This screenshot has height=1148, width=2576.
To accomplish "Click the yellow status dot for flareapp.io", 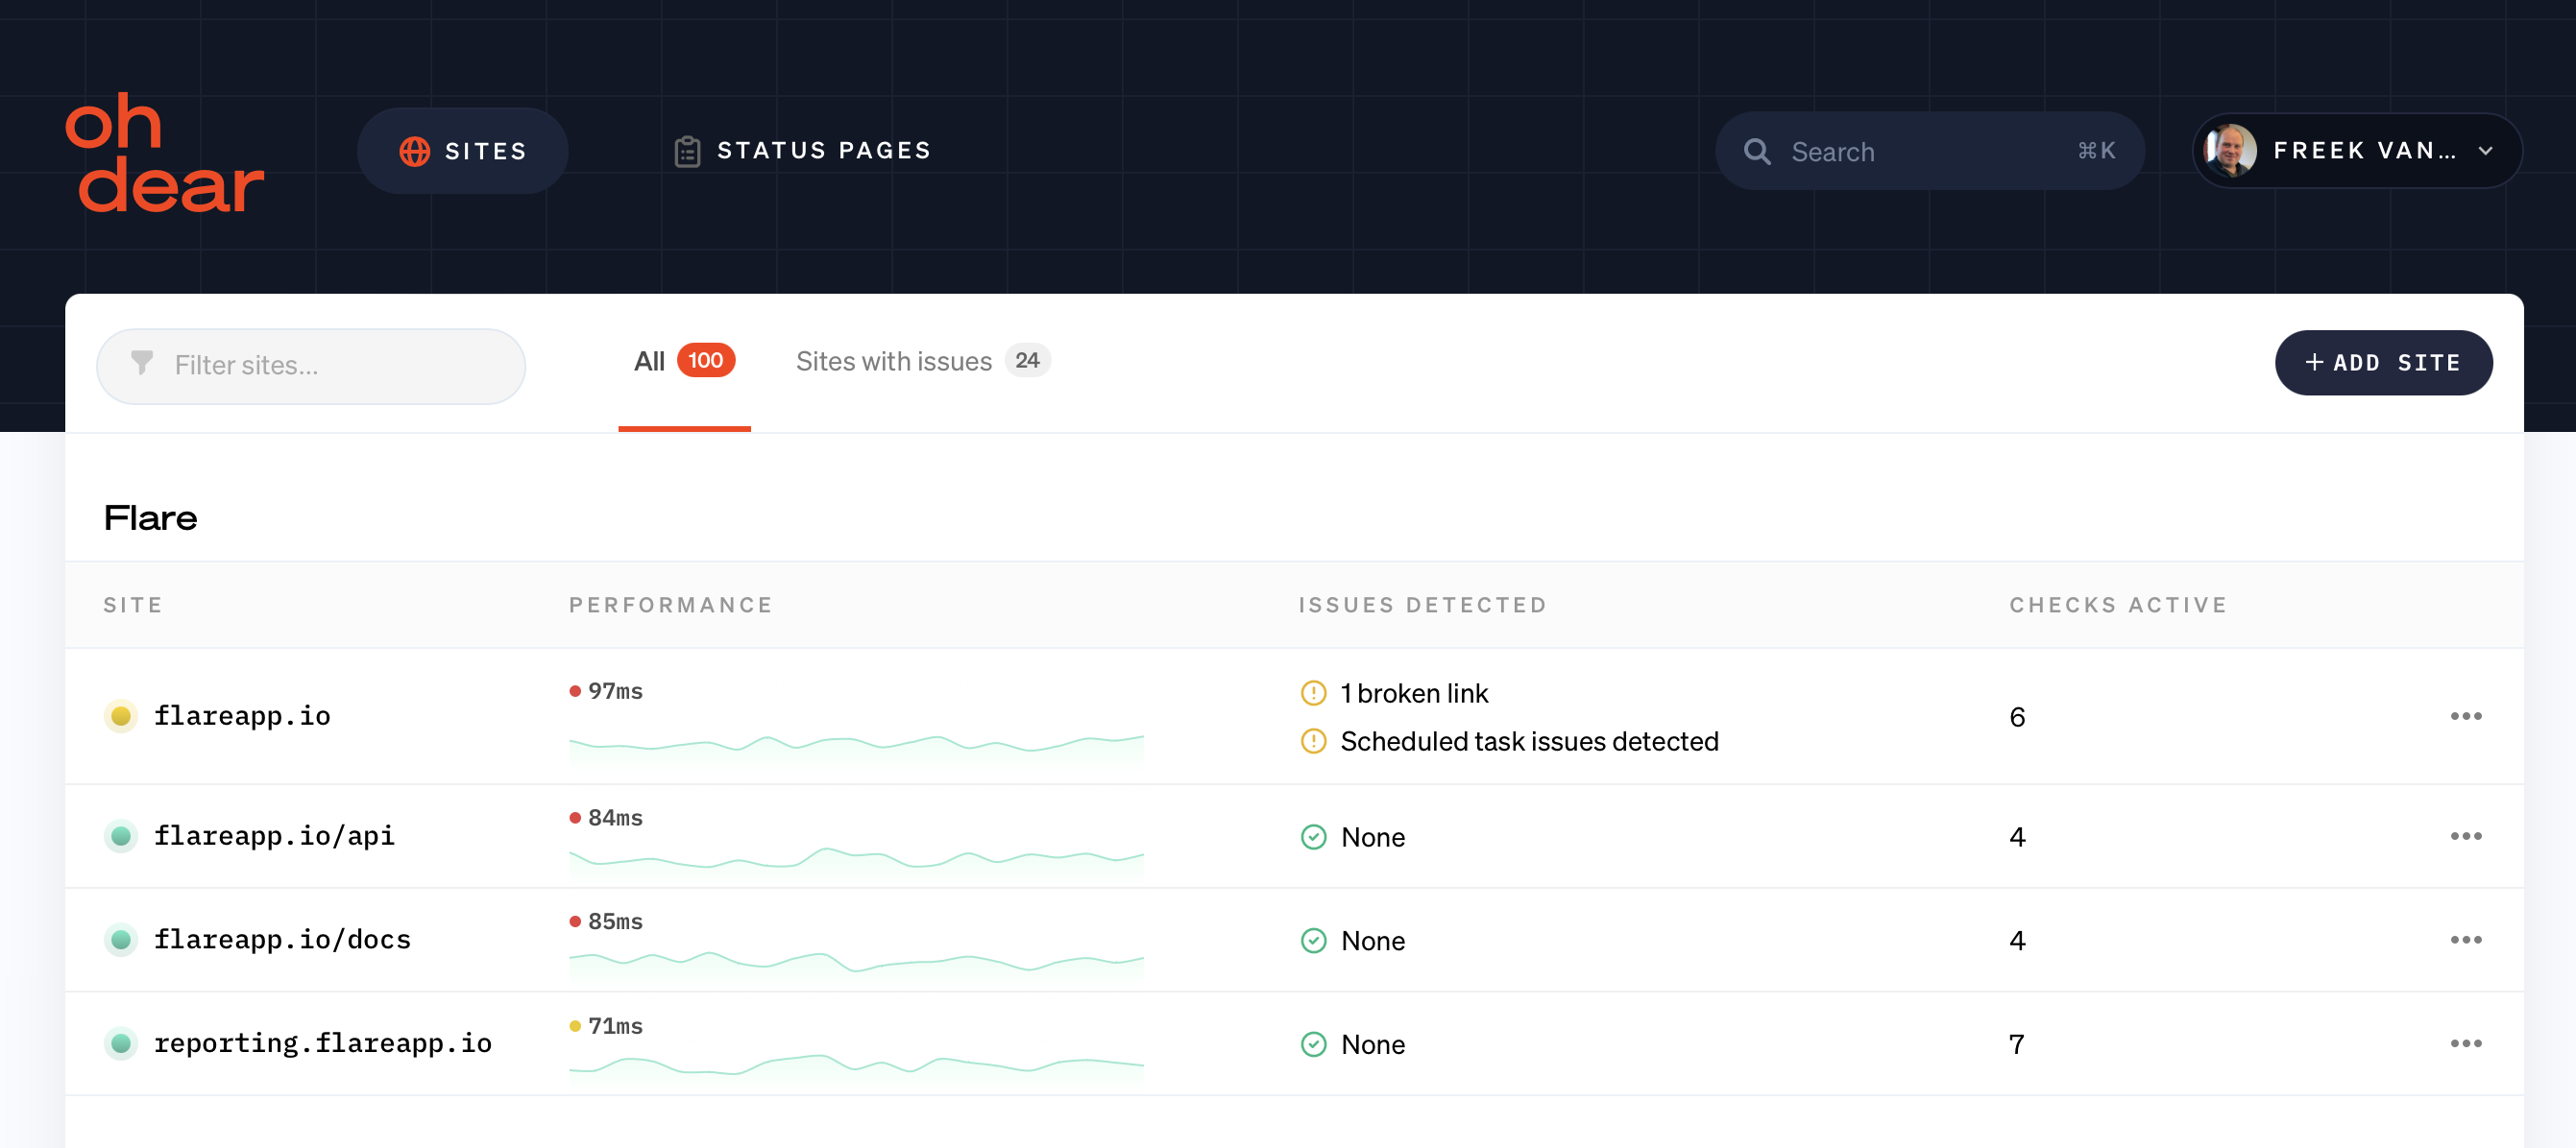I will [x=121, y=715].
